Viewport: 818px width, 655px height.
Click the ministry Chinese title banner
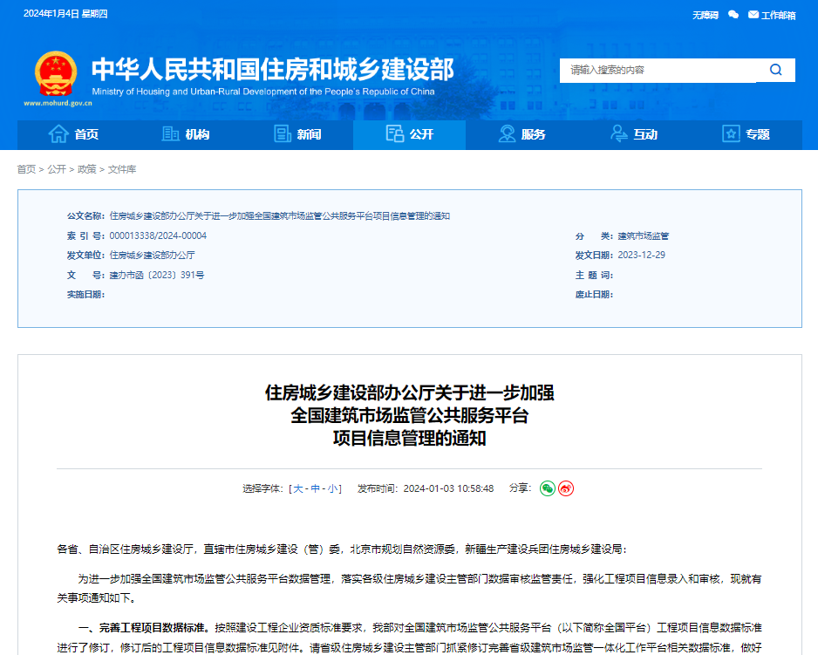click(x=273, y=70)
